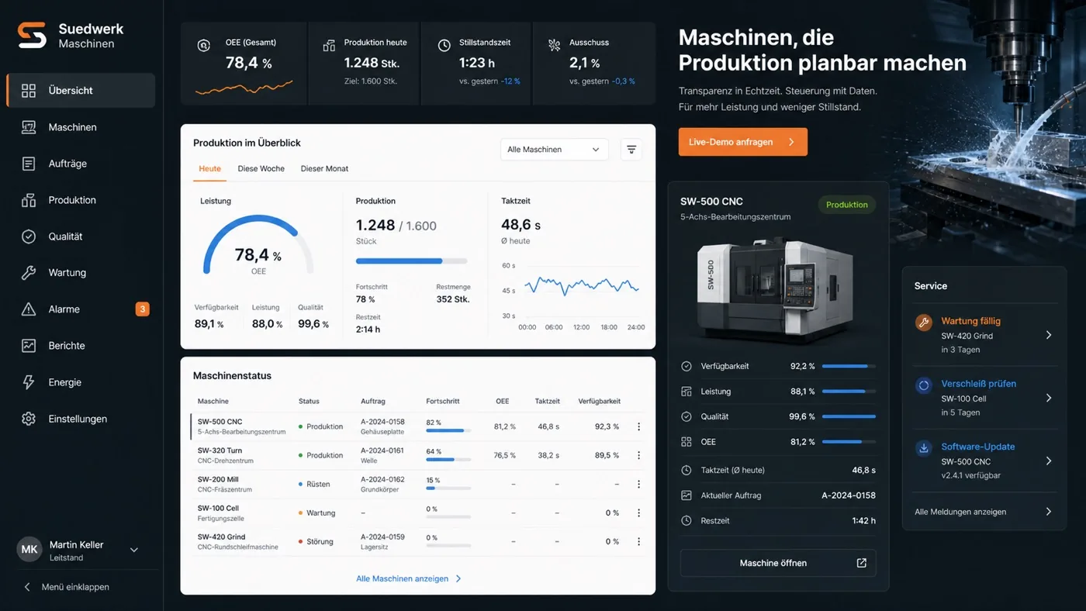This screenshot has height=611, width=1086.
Task: Click the Rüsten status of SW-200 Mill
Action: 313,484
